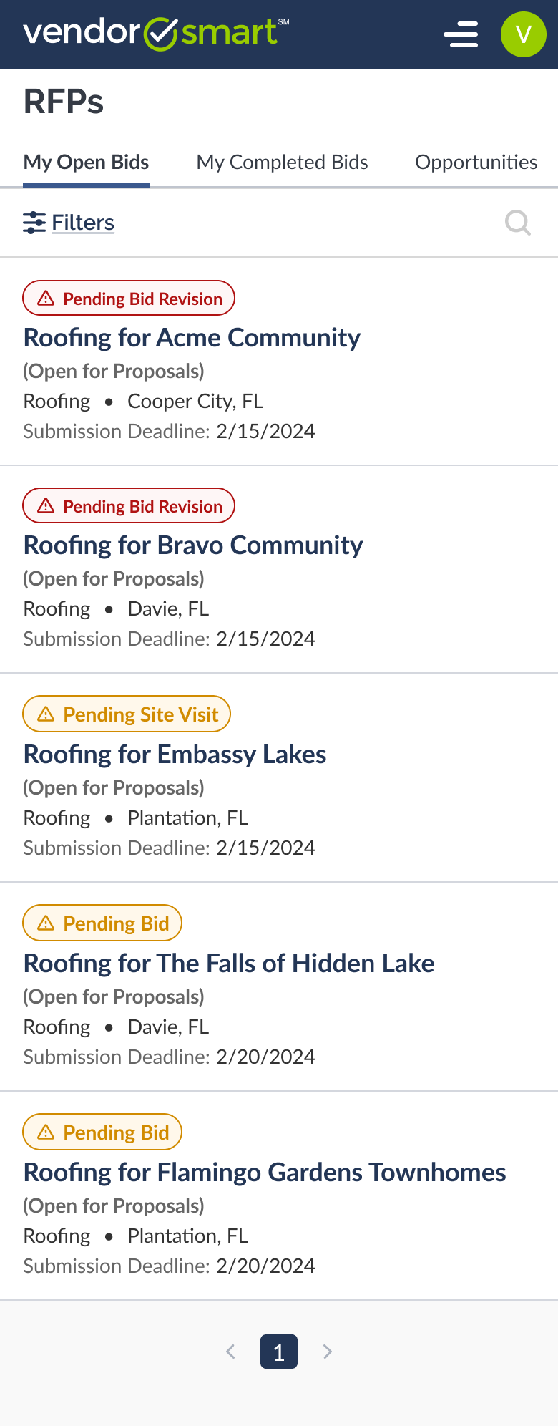This screenshot has height=1426, width=558.
Task: Go to the next results page
Action: [x=328, y=1352]
